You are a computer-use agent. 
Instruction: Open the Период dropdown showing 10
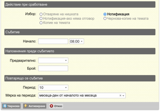[53, 88]
